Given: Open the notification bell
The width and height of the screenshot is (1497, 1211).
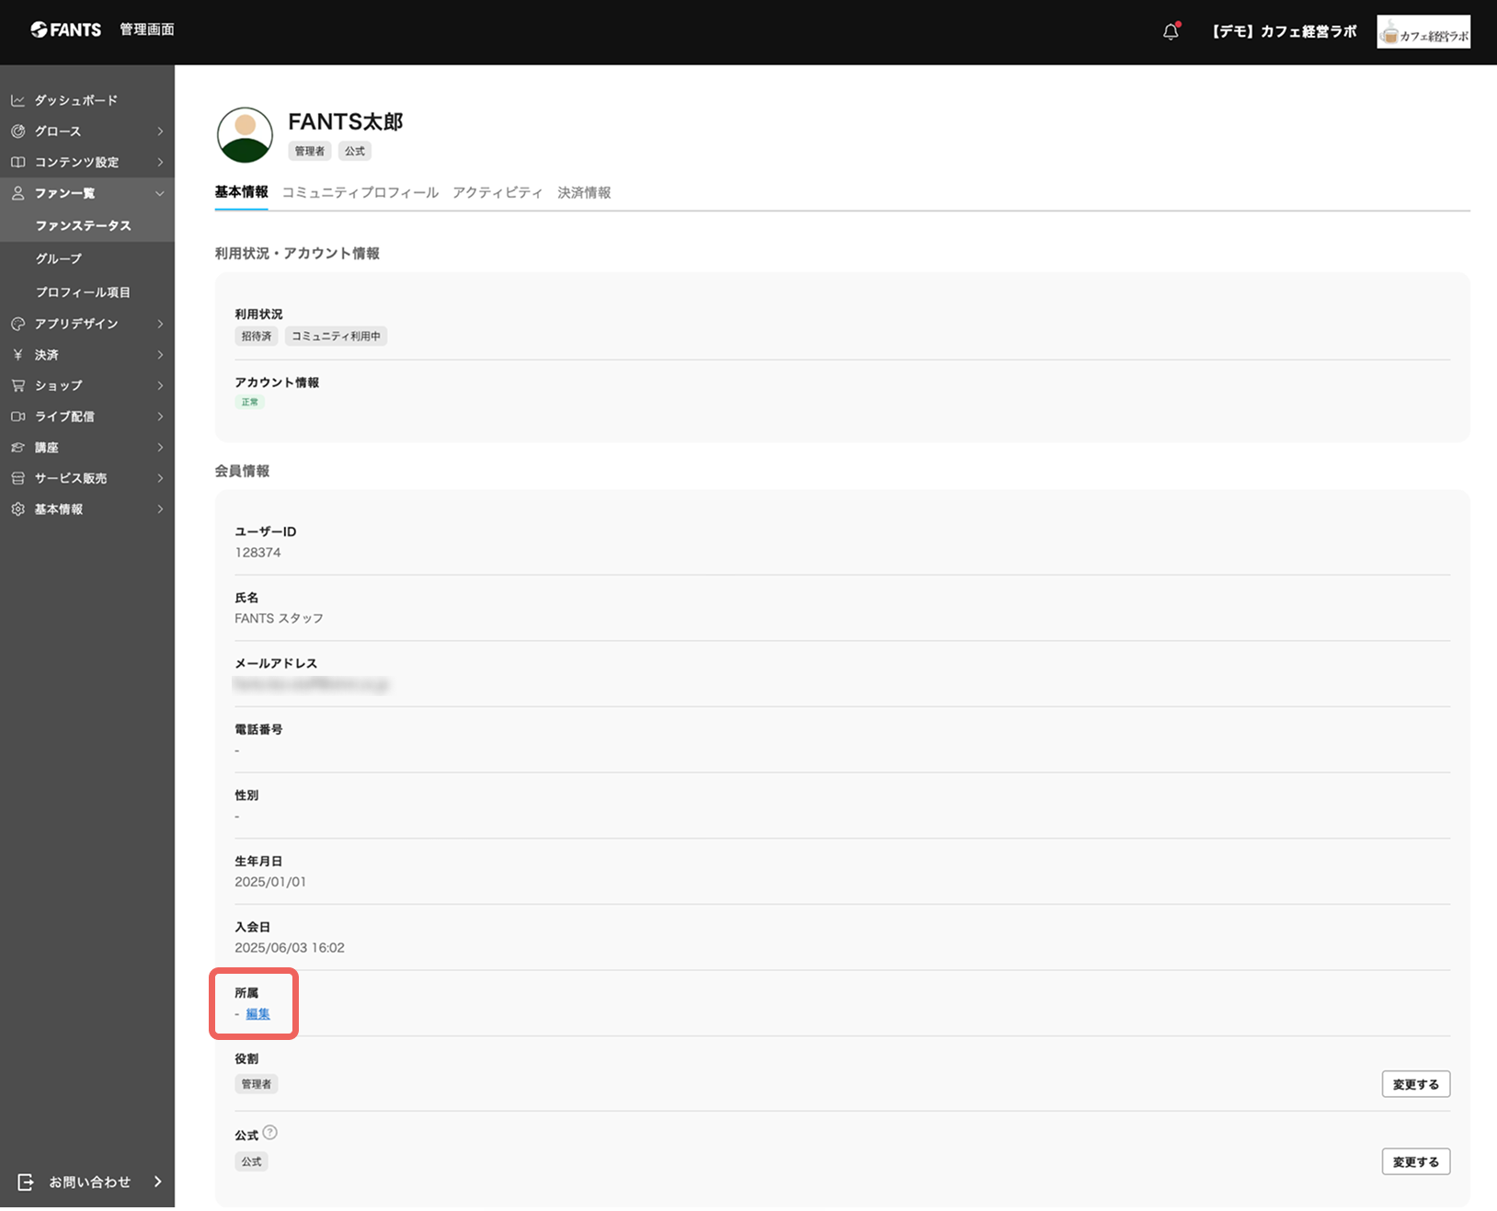Looking at the screenshot, I should click(1171, 31).
